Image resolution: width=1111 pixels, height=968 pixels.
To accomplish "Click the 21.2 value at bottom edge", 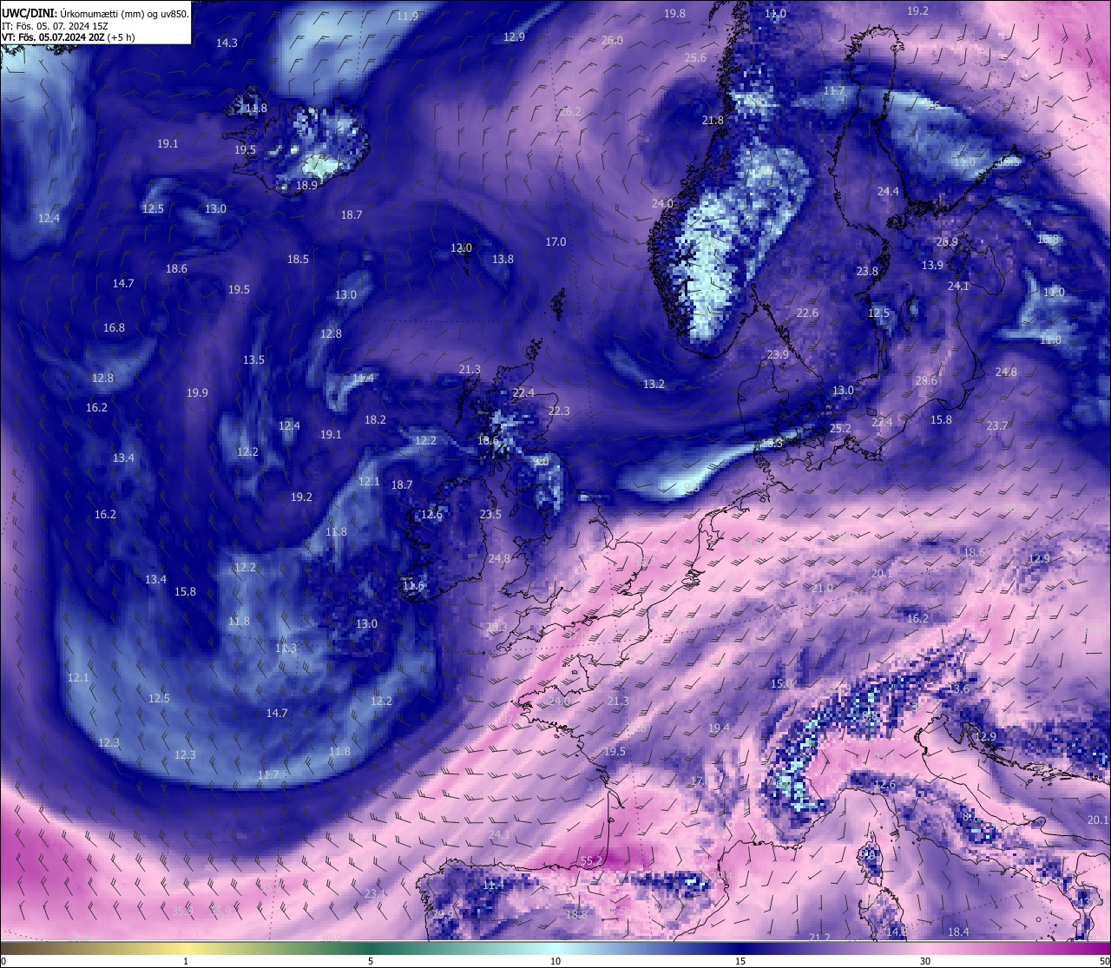I will [x=819, y=937].
